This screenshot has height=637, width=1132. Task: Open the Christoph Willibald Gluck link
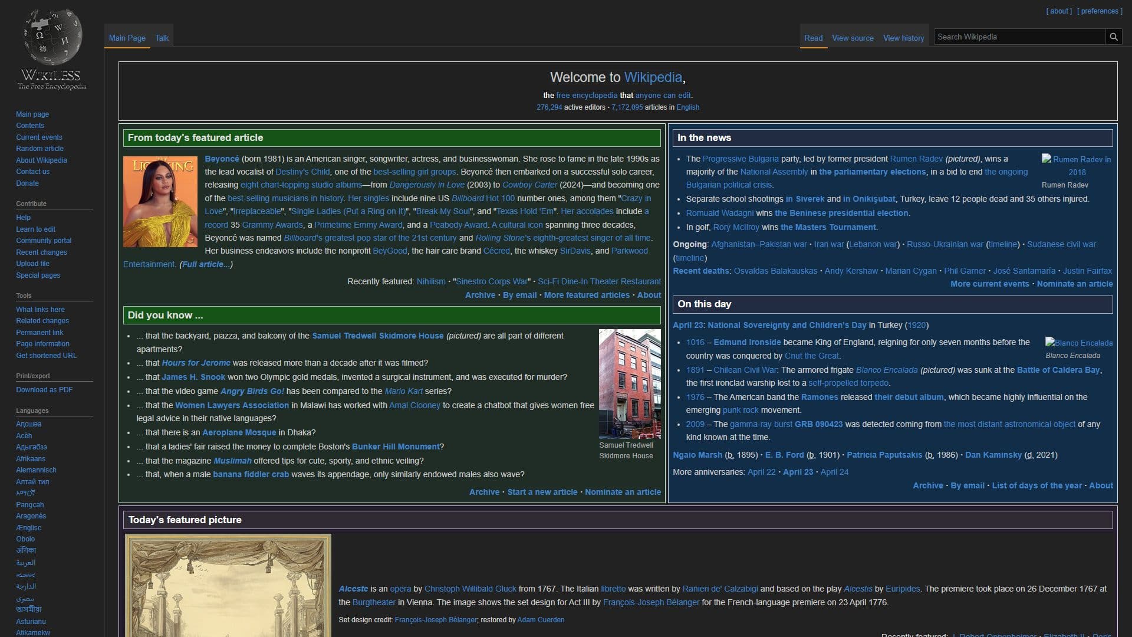470,589
